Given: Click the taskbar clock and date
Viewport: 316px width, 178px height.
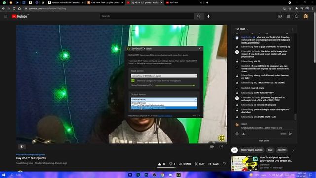Looking at the screenshot, I should (x=301, y=175).
